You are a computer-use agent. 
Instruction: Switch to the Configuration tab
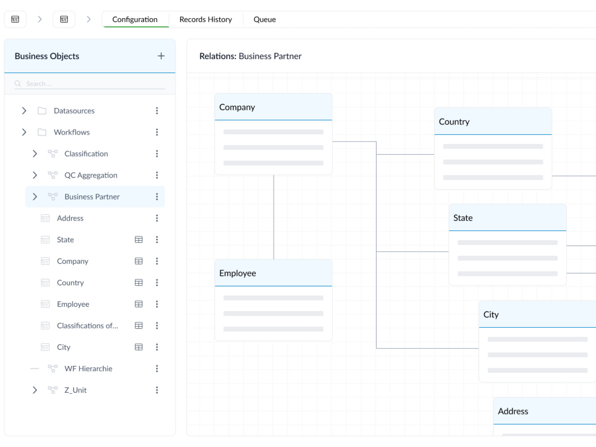(135, 19)
